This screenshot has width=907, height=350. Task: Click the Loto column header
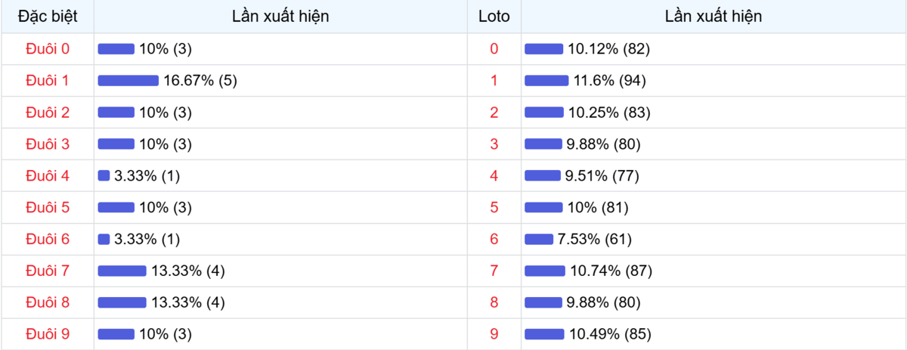pyautogui.click(x=494, y=16)
